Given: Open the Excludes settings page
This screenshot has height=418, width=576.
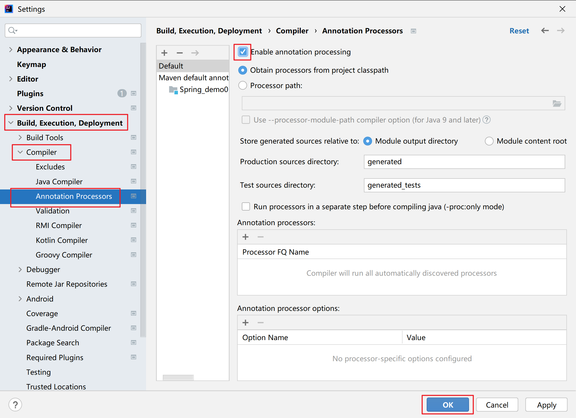Looking at the screenshot, I should click(50, 167).
